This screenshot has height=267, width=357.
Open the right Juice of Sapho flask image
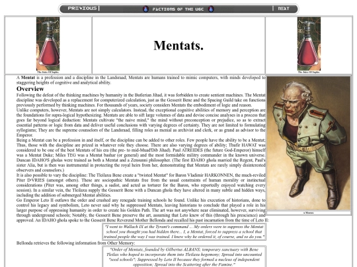pyautogui.click(x=309, y=44)
